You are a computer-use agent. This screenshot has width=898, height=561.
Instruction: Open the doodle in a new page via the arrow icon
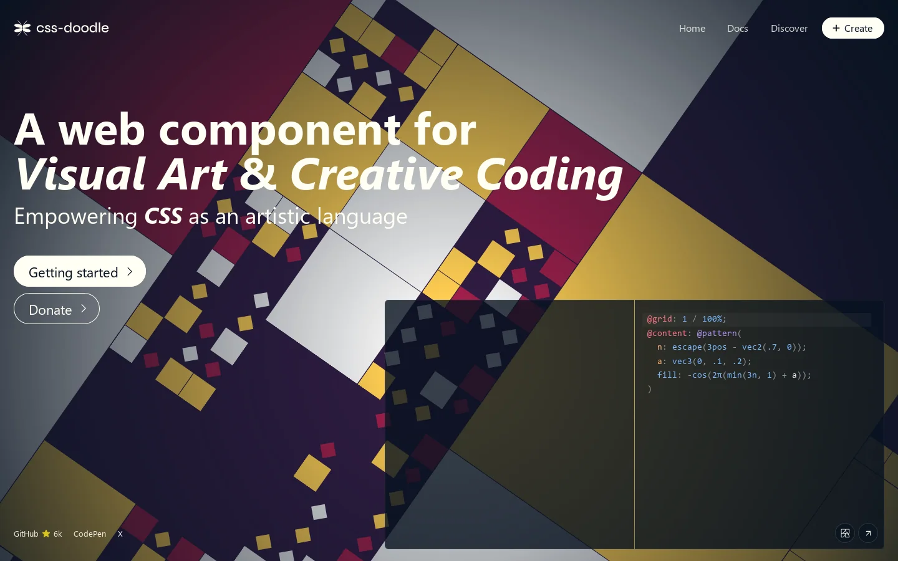pos(868,533)
